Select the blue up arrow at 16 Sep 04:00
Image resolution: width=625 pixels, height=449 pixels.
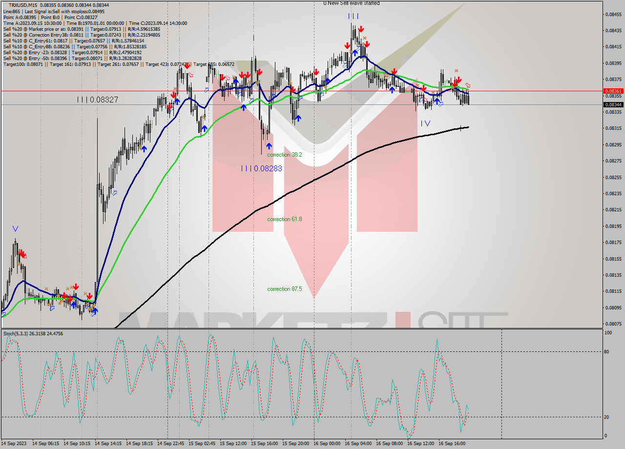[x=355, y=52]
